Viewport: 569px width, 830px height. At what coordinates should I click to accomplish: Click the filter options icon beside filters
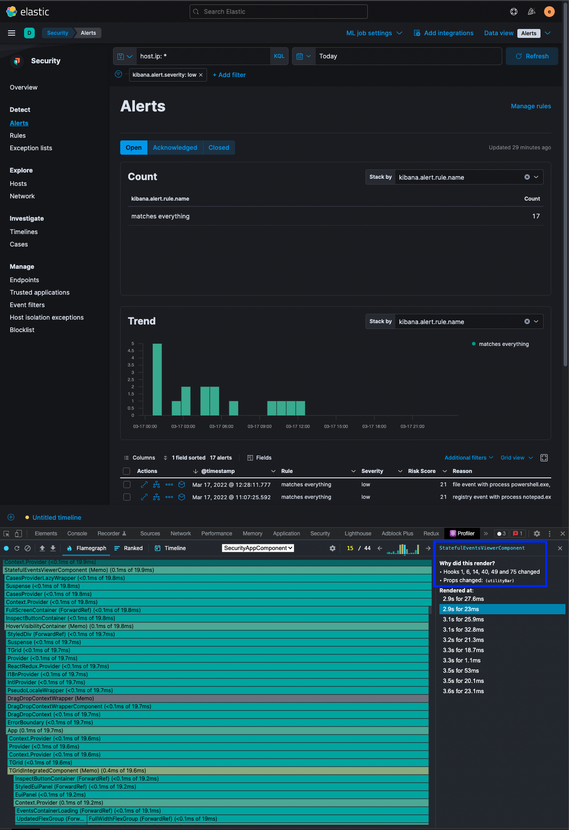[x=118, y=74]
